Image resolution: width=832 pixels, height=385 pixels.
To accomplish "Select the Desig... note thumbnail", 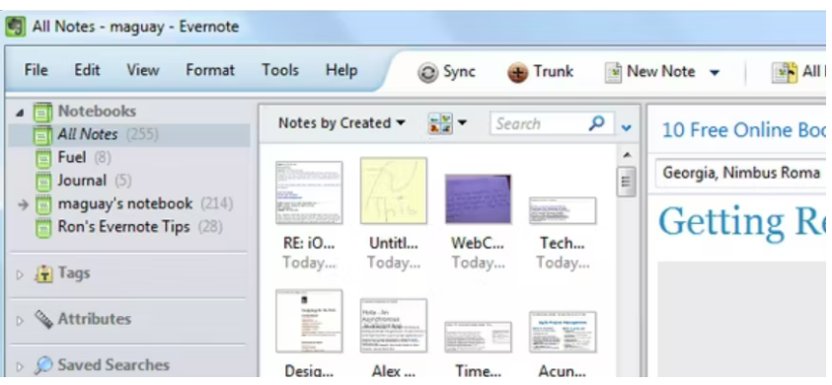I will [309, 321].
